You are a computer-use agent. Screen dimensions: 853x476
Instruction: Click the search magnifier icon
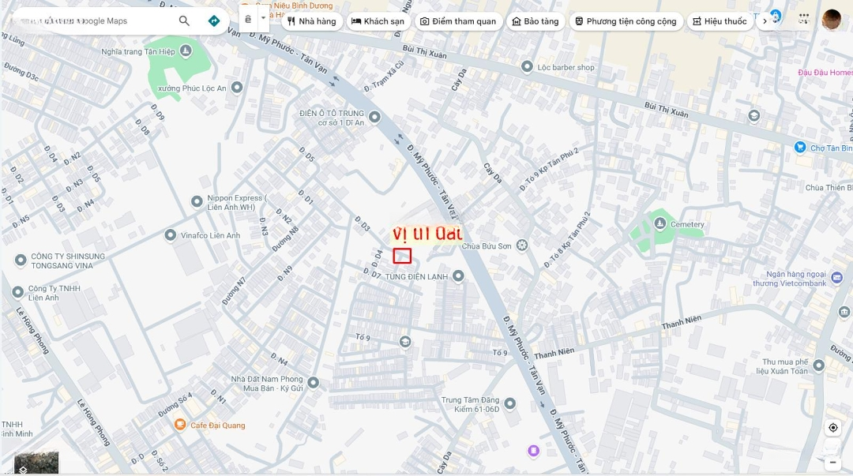click(184, 21)
